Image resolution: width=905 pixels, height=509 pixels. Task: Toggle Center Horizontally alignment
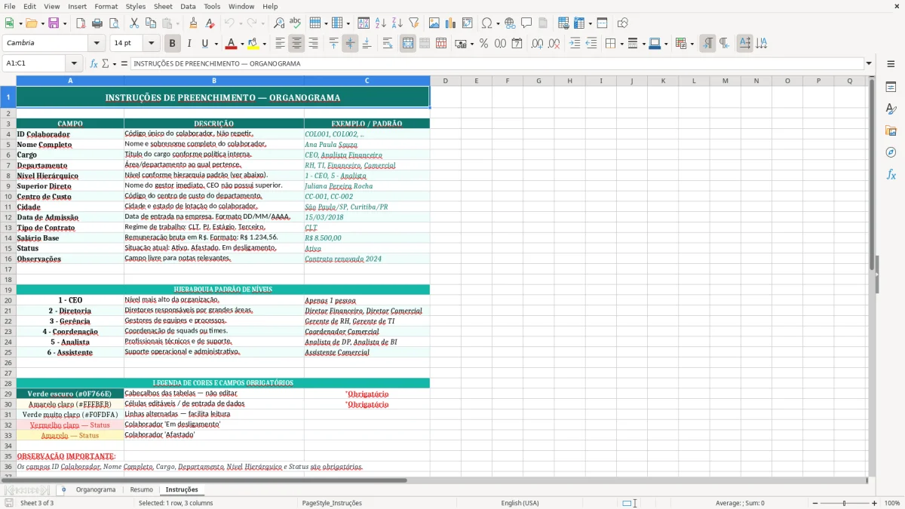point(296,44)
